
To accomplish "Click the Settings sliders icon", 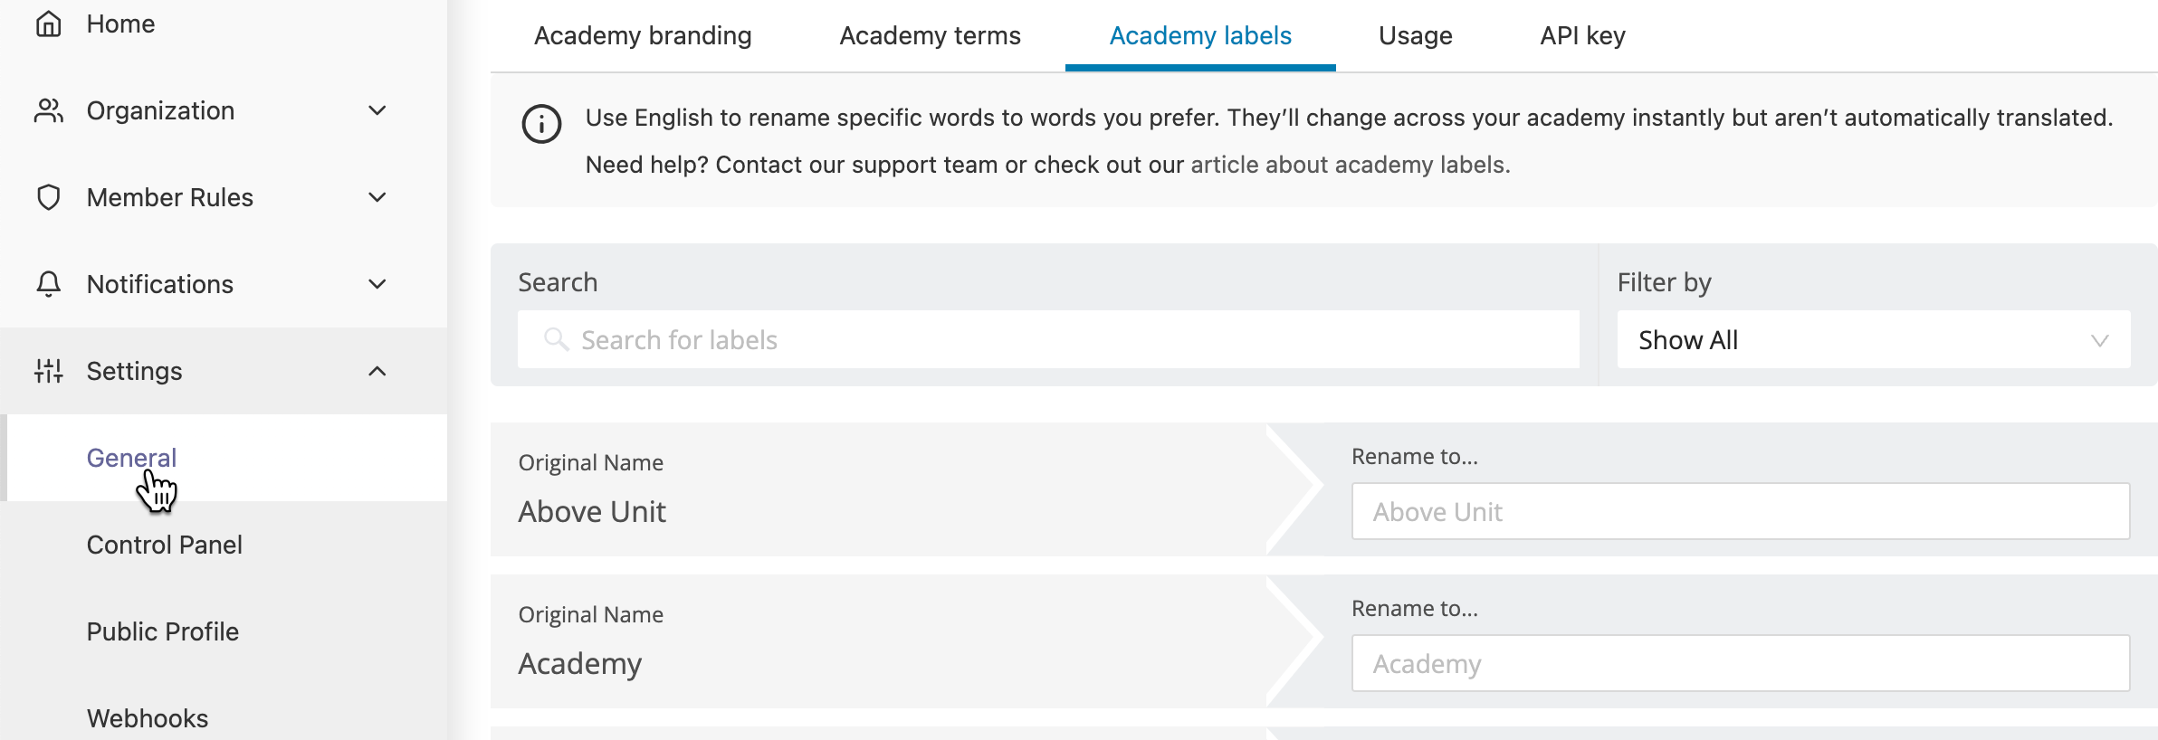I will pos(49,371).
